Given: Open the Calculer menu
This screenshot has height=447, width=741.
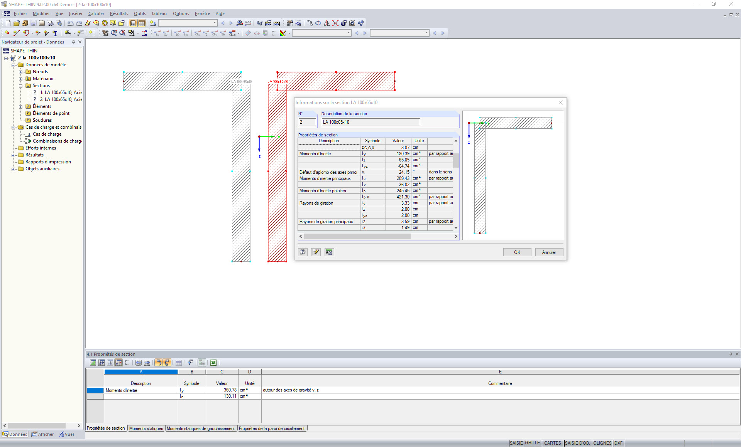Looking at the screenshot, I should tap(96, 13).
